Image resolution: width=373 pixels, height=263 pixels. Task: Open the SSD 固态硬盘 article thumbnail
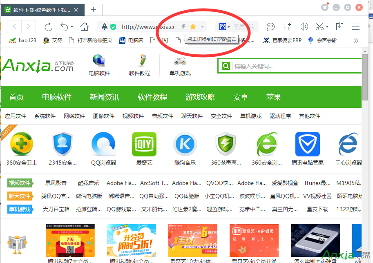point(315,241)
